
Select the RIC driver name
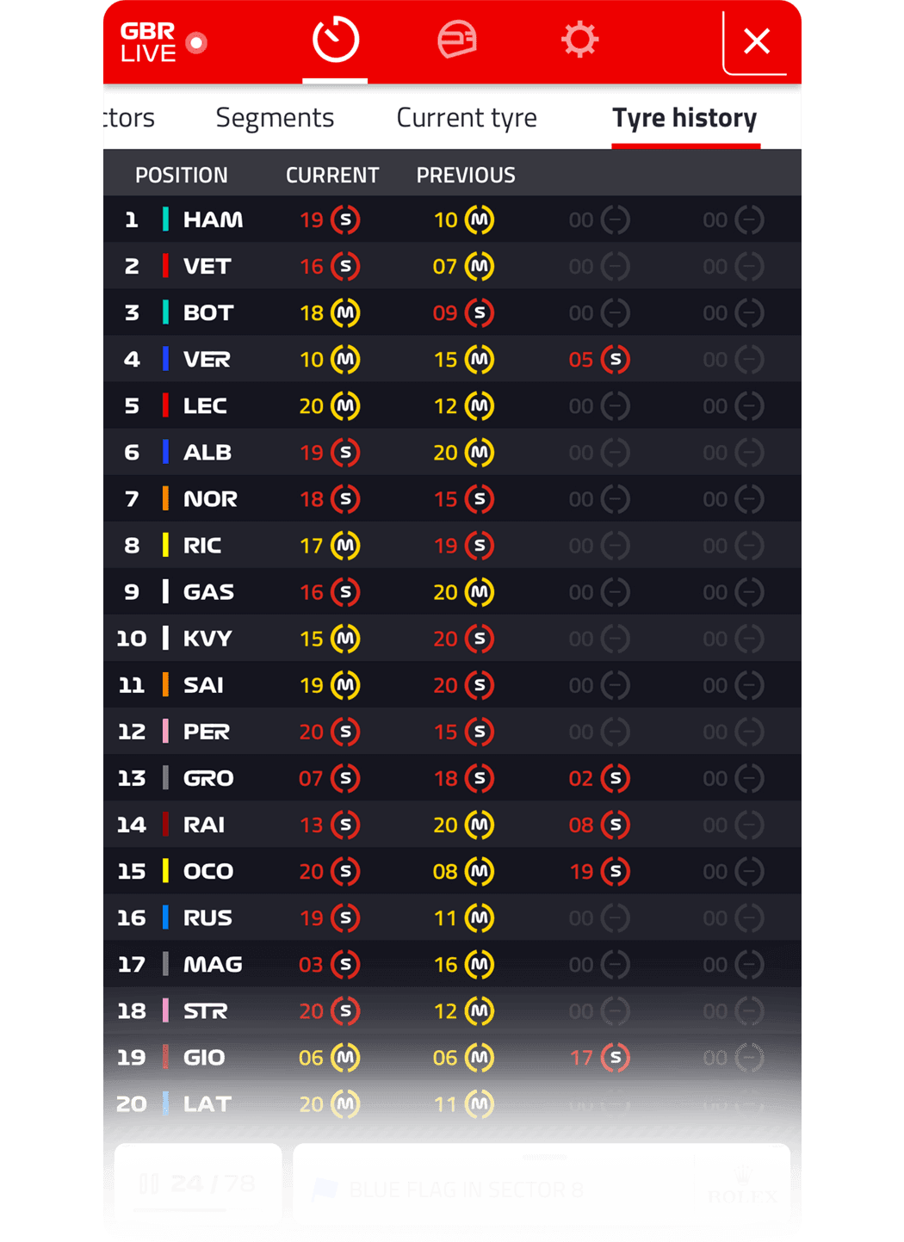[202, 546]
